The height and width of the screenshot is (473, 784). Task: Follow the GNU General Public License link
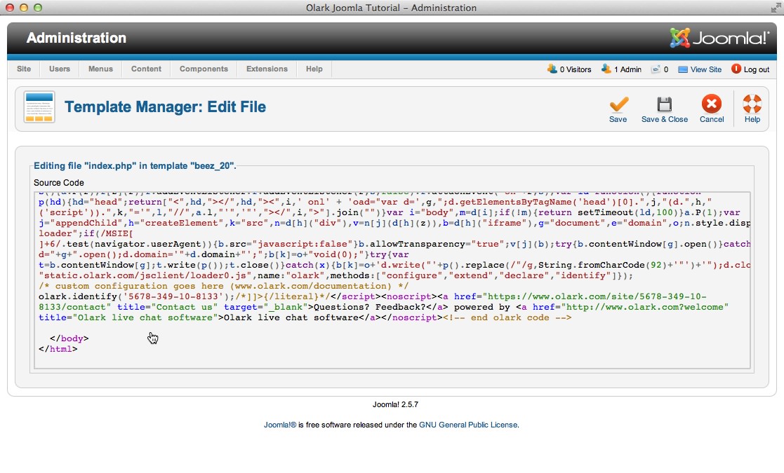469,425
